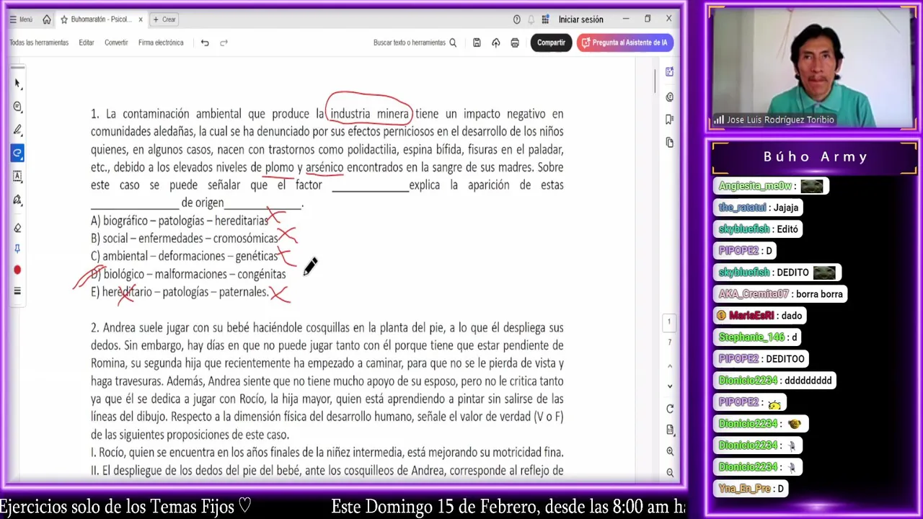923x519 pixels.
Task: Click option C) ambiental – deformaciones – genéticas
Action: pyautogui.click(x=184, y=256)
